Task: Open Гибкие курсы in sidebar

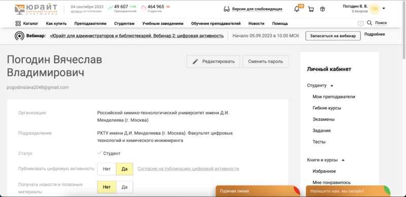Action: pyautogui.click(x=327, y=108)
